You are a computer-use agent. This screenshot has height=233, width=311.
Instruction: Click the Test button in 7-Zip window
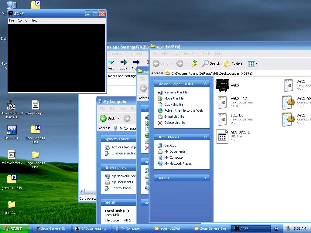(111, 65)
